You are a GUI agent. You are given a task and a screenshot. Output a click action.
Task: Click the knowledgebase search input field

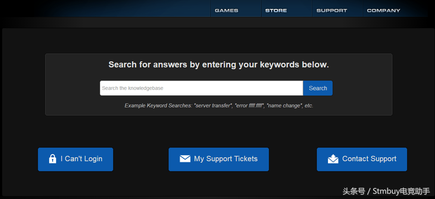tap(201, 88)
